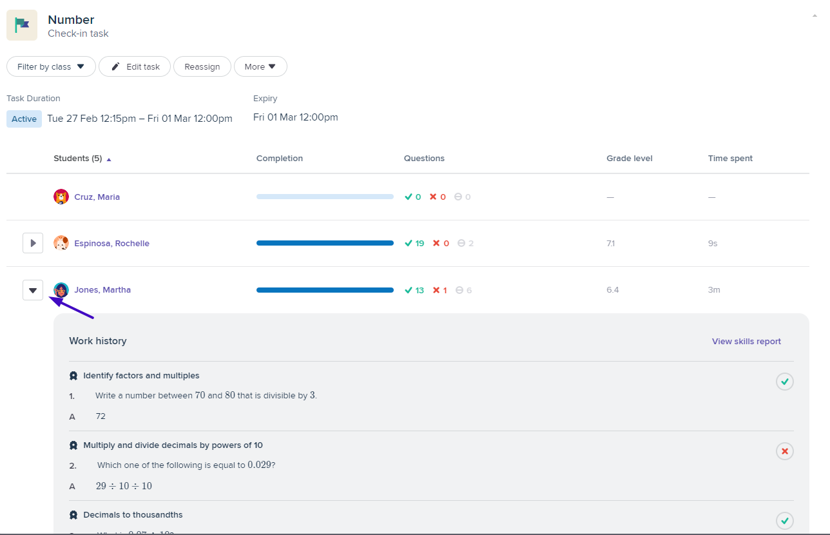
Task: Click the Decimals to thousandths skill title
Action: (x=133, y=515)
